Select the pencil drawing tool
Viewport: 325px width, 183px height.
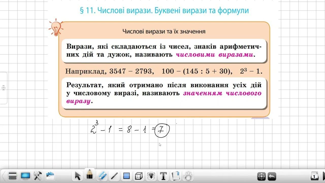pos(90,175)
